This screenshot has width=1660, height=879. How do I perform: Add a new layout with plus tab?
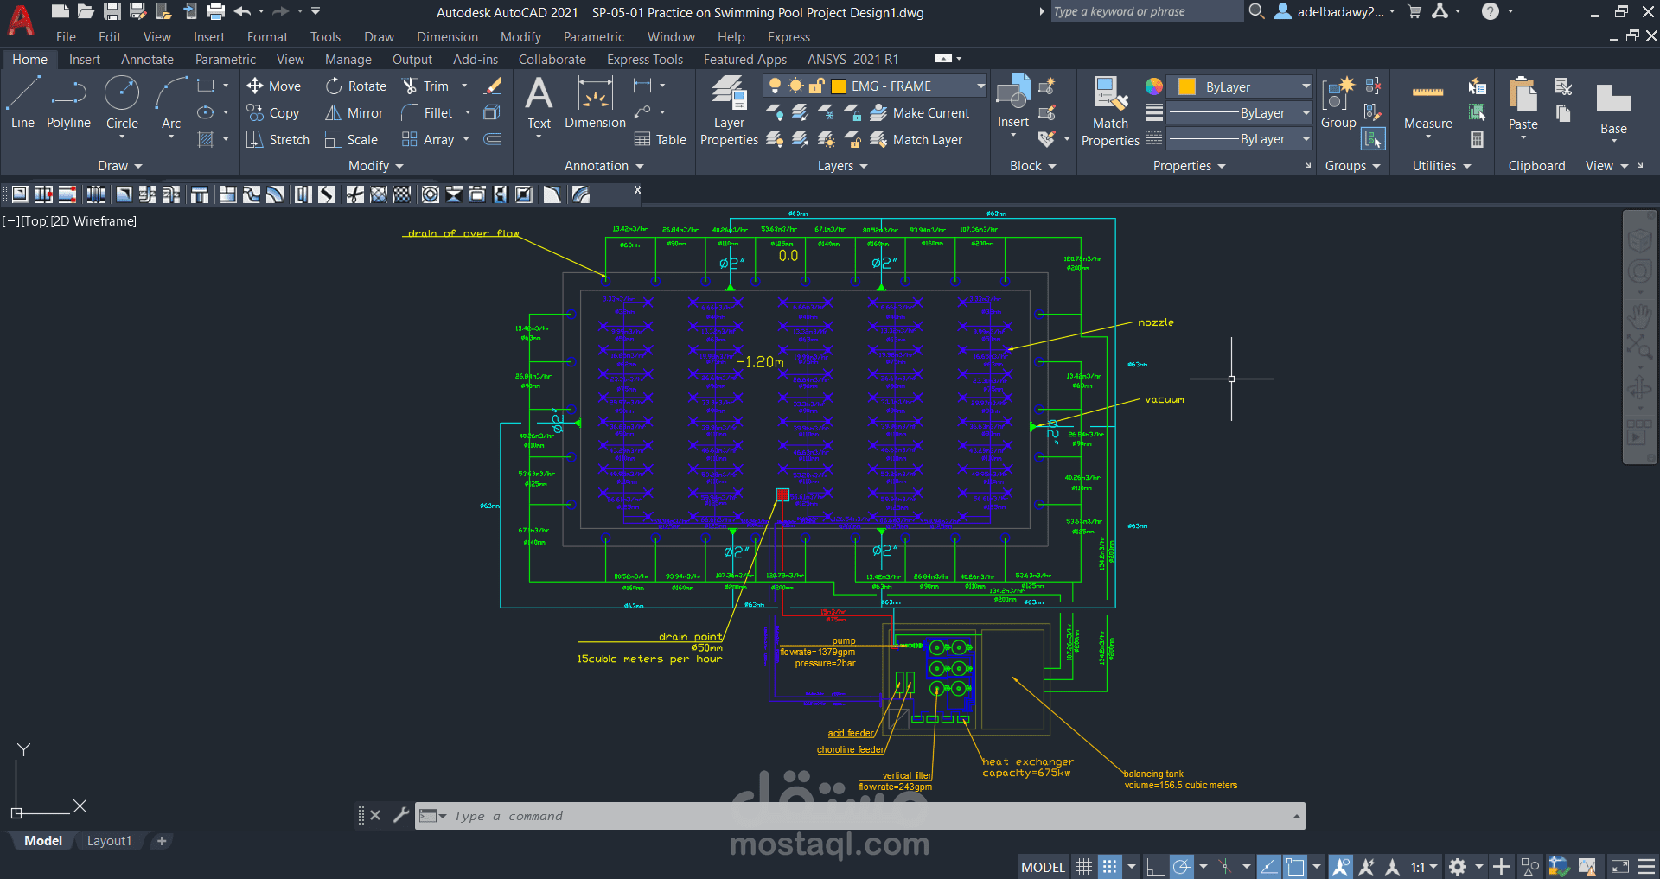pyautogui.click(x=162, y=841)
